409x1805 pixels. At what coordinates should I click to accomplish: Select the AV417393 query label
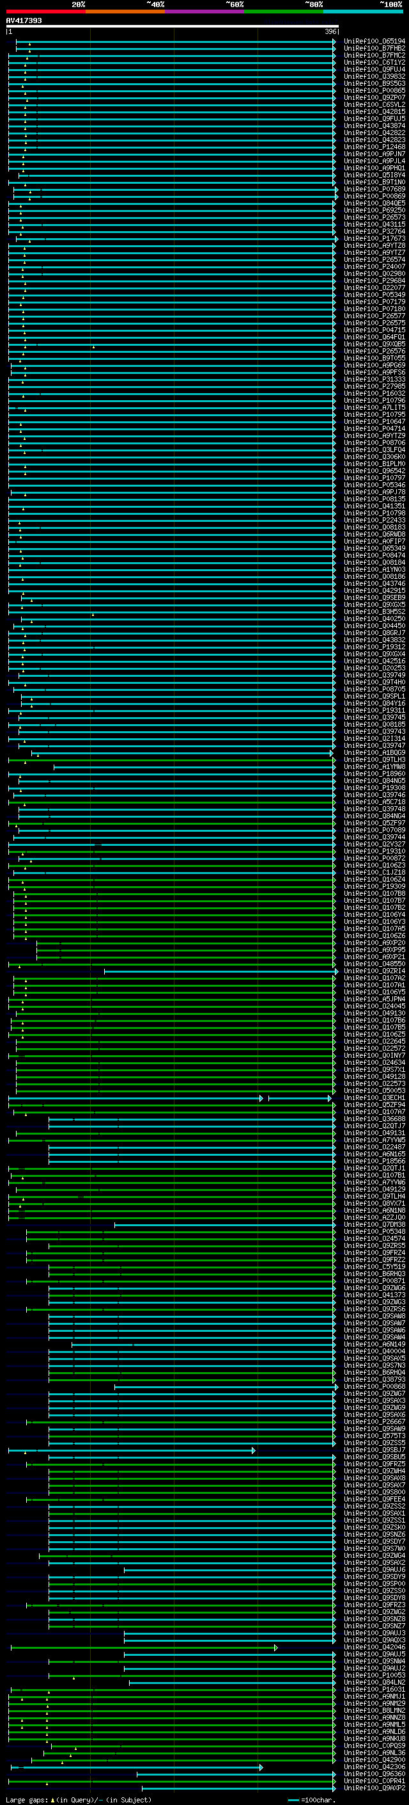tap(24, 20)
